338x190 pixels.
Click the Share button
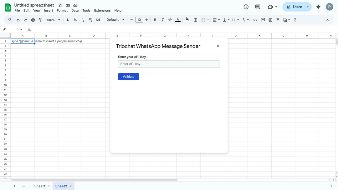point(294,7)
